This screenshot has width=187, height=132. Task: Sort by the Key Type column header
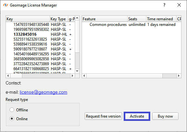coord(59,19)
